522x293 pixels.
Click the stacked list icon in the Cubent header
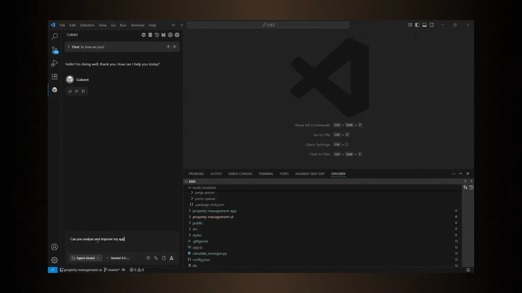click(x=150, y=35)
